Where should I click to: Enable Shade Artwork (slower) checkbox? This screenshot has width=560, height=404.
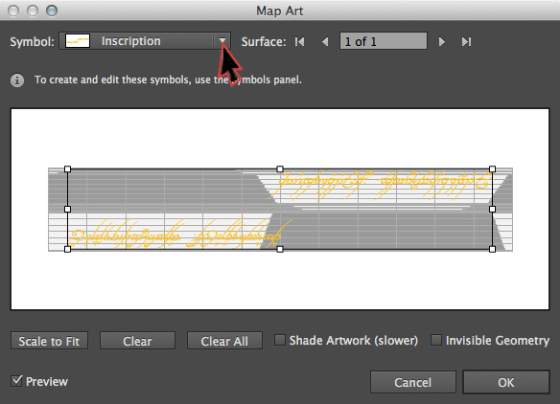click(x=280, y=340)
